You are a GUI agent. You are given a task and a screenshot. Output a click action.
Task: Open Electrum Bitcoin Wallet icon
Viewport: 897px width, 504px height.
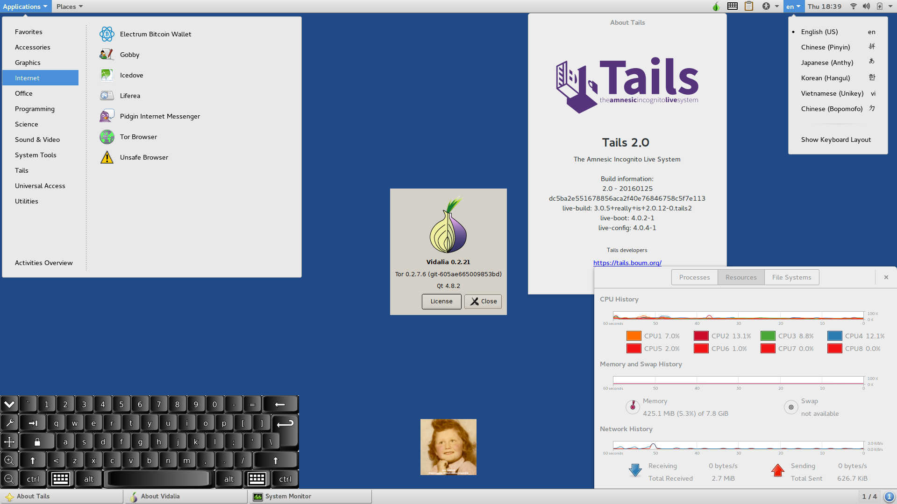[107, 34]
